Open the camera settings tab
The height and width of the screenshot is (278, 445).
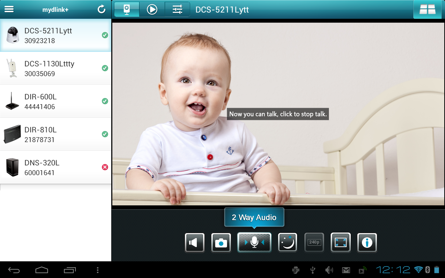click(x=177, y=9)
